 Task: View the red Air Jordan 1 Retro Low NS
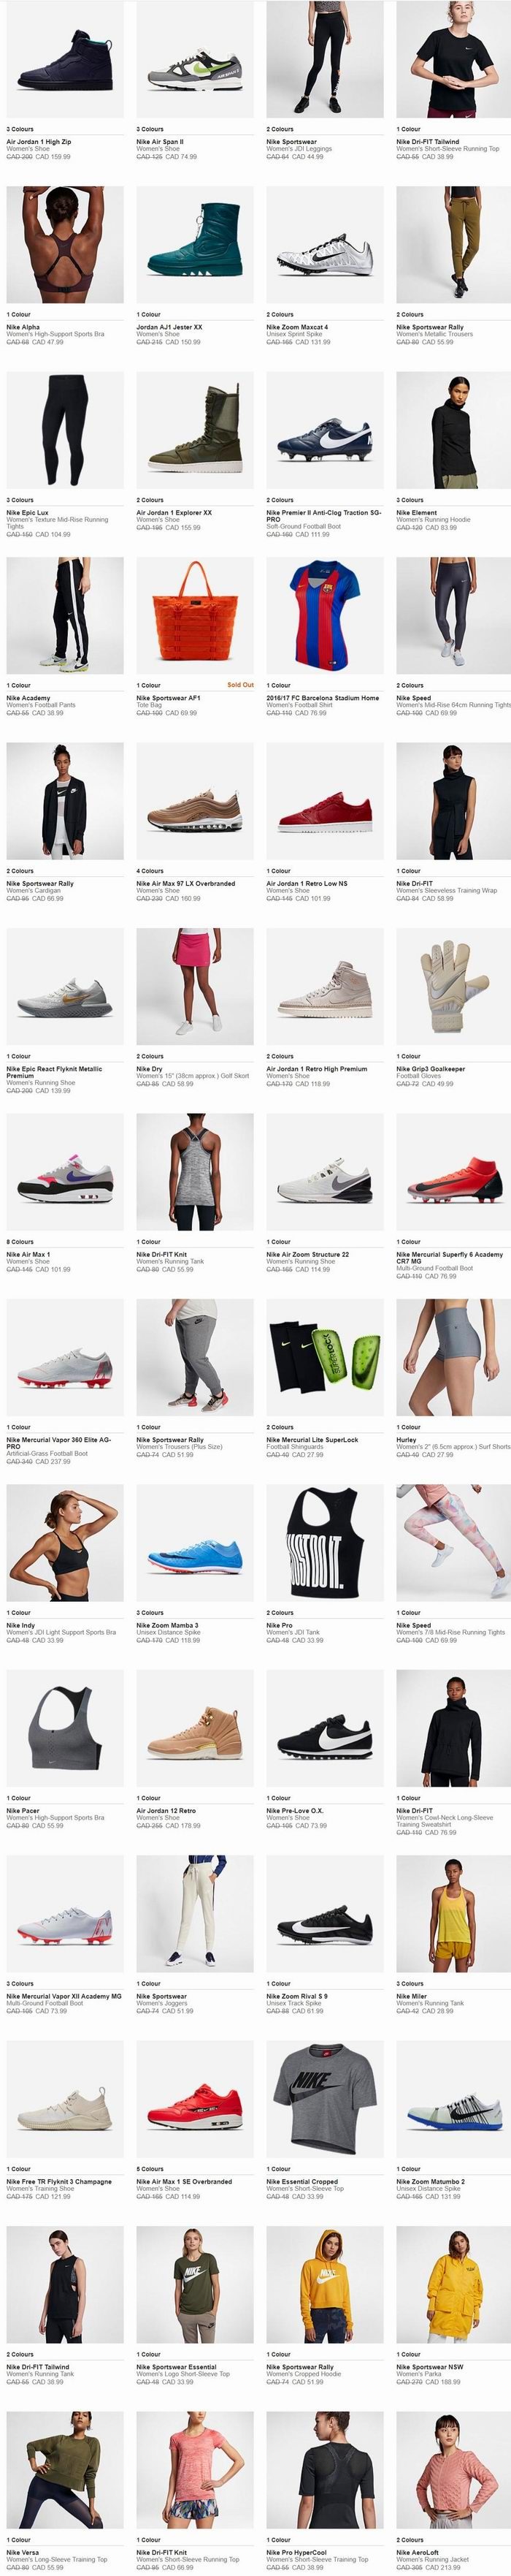pyautogui.click(x=324, y=801)
